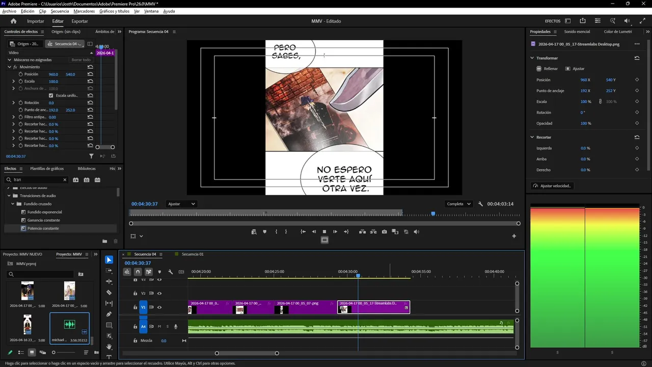Step back one frame
Image resolution: width=652 pixels, height=367 pixels.
coord(314,232)
